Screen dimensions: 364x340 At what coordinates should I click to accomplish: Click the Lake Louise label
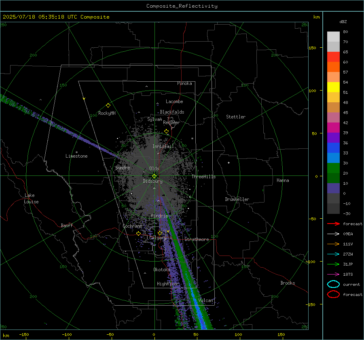[x=31, y=199]
